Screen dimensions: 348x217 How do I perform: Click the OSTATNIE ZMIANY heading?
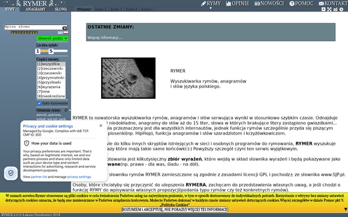(110, 27)
